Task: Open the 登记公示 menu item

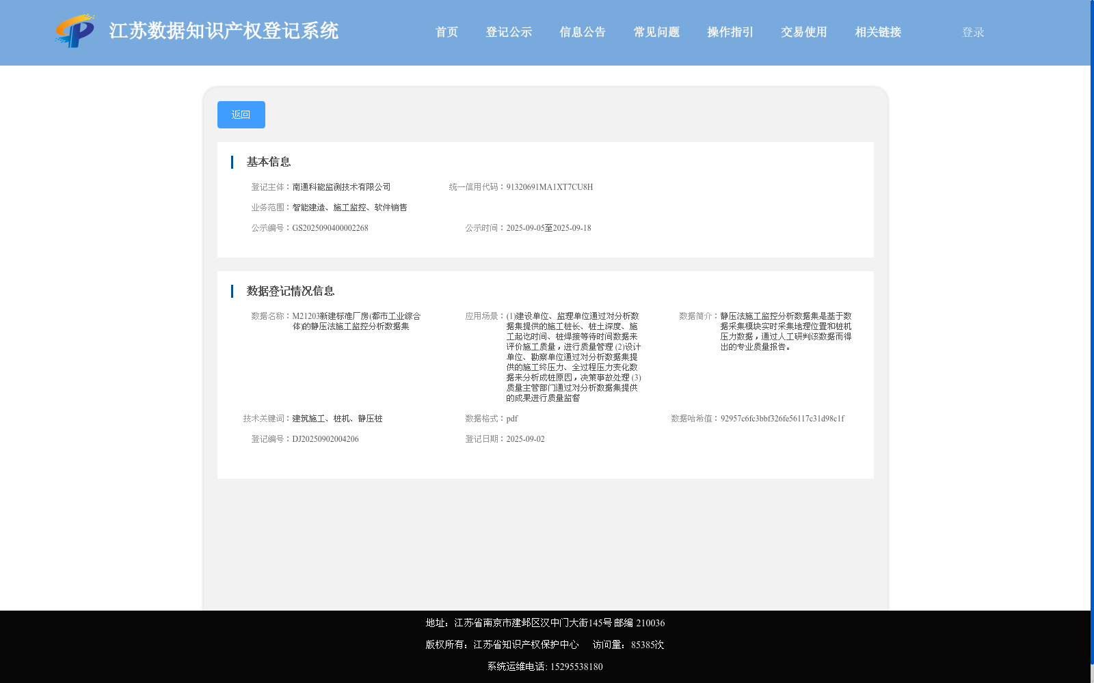Action: tap(509, 32)
